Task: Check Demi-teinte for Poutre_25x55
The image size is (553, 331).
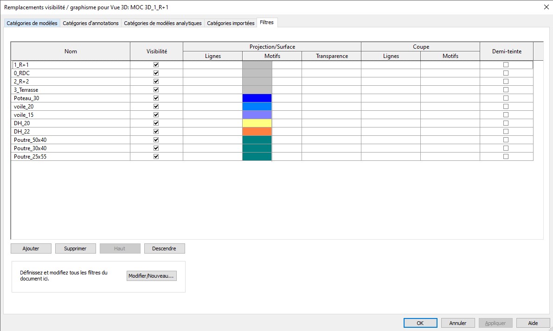Action: point(506,157)
